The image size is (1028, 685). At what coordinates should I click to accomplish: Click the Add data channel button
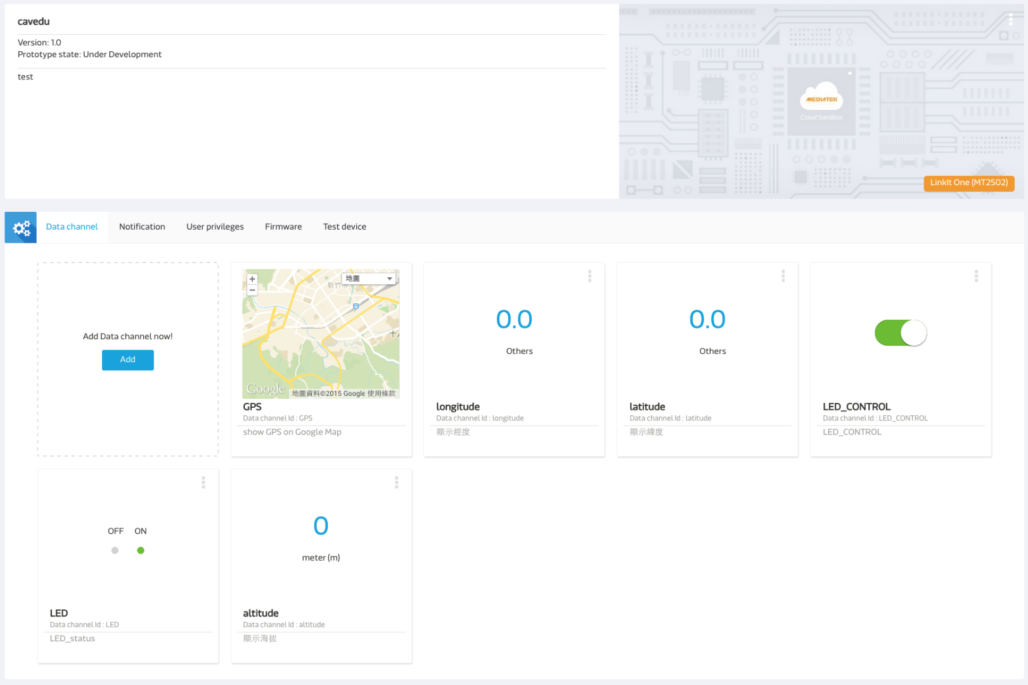click(x=127, y=360)
